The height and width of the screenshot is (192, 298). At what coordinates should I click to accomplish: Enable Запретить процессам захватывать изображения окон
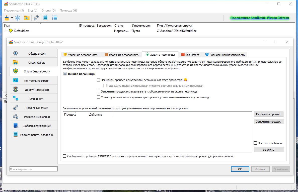[x=98, y=91]
